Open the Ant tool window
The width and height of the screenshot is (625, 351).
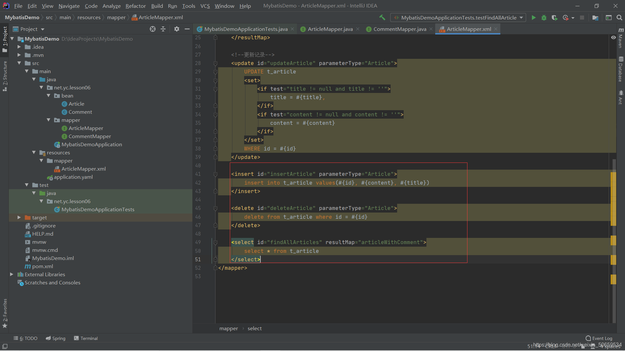coord(620,97)
